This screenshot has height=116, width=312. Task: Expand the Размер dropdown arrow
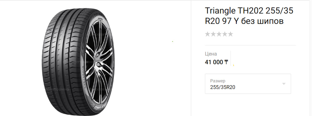284,84
